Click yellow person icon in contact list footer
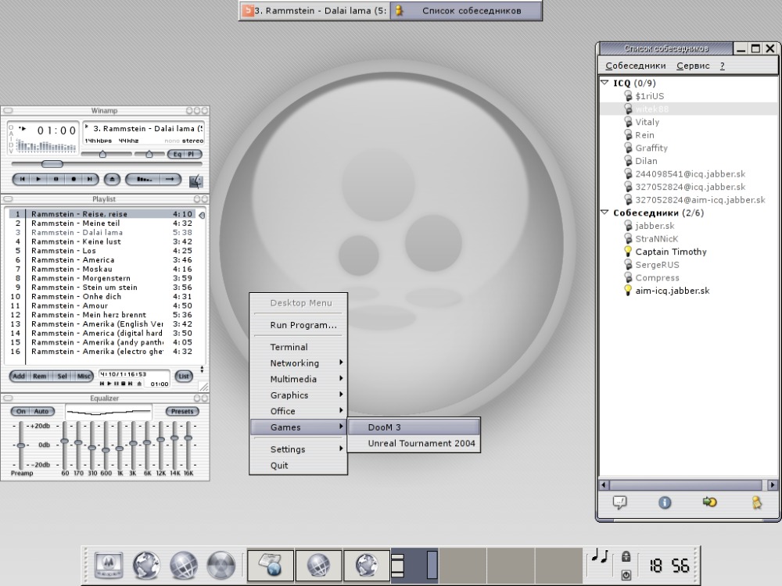Viewport: 782px width, 586px height. pos(757,502)
